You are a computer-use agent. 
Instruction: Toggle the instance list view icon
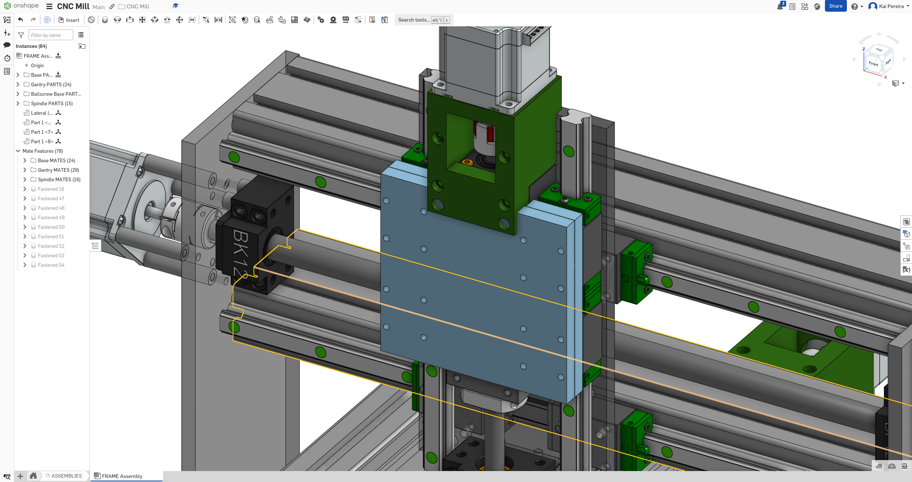(x=81, y=35)
